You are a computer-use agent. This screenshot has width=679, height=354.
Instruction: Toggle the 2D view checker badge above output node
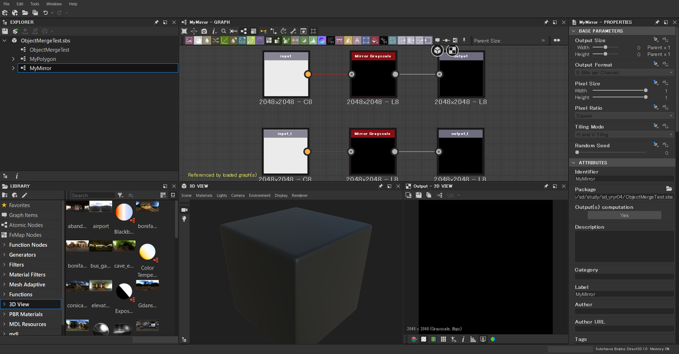click(452, 50)
